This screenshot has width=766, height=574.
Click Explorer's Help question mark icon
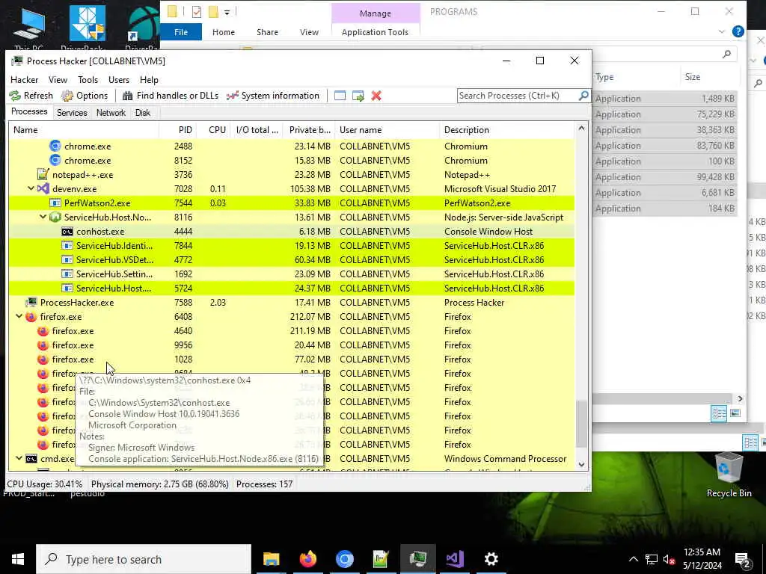coord(738,31)
